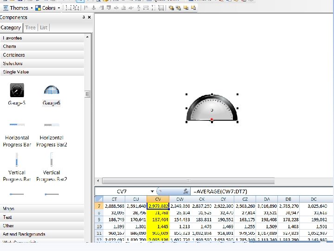Viewport: 334px width, 251px height.
Task: Expand the Art and Backgrounds category
Action: click(42, 234)
